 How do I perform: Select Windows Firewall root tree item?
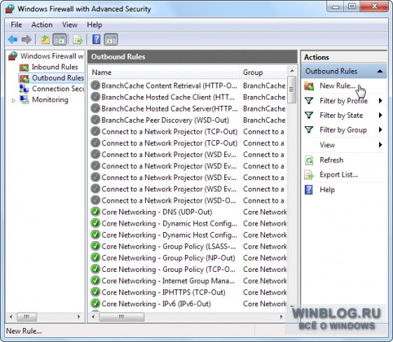click(x=52, y=56)
